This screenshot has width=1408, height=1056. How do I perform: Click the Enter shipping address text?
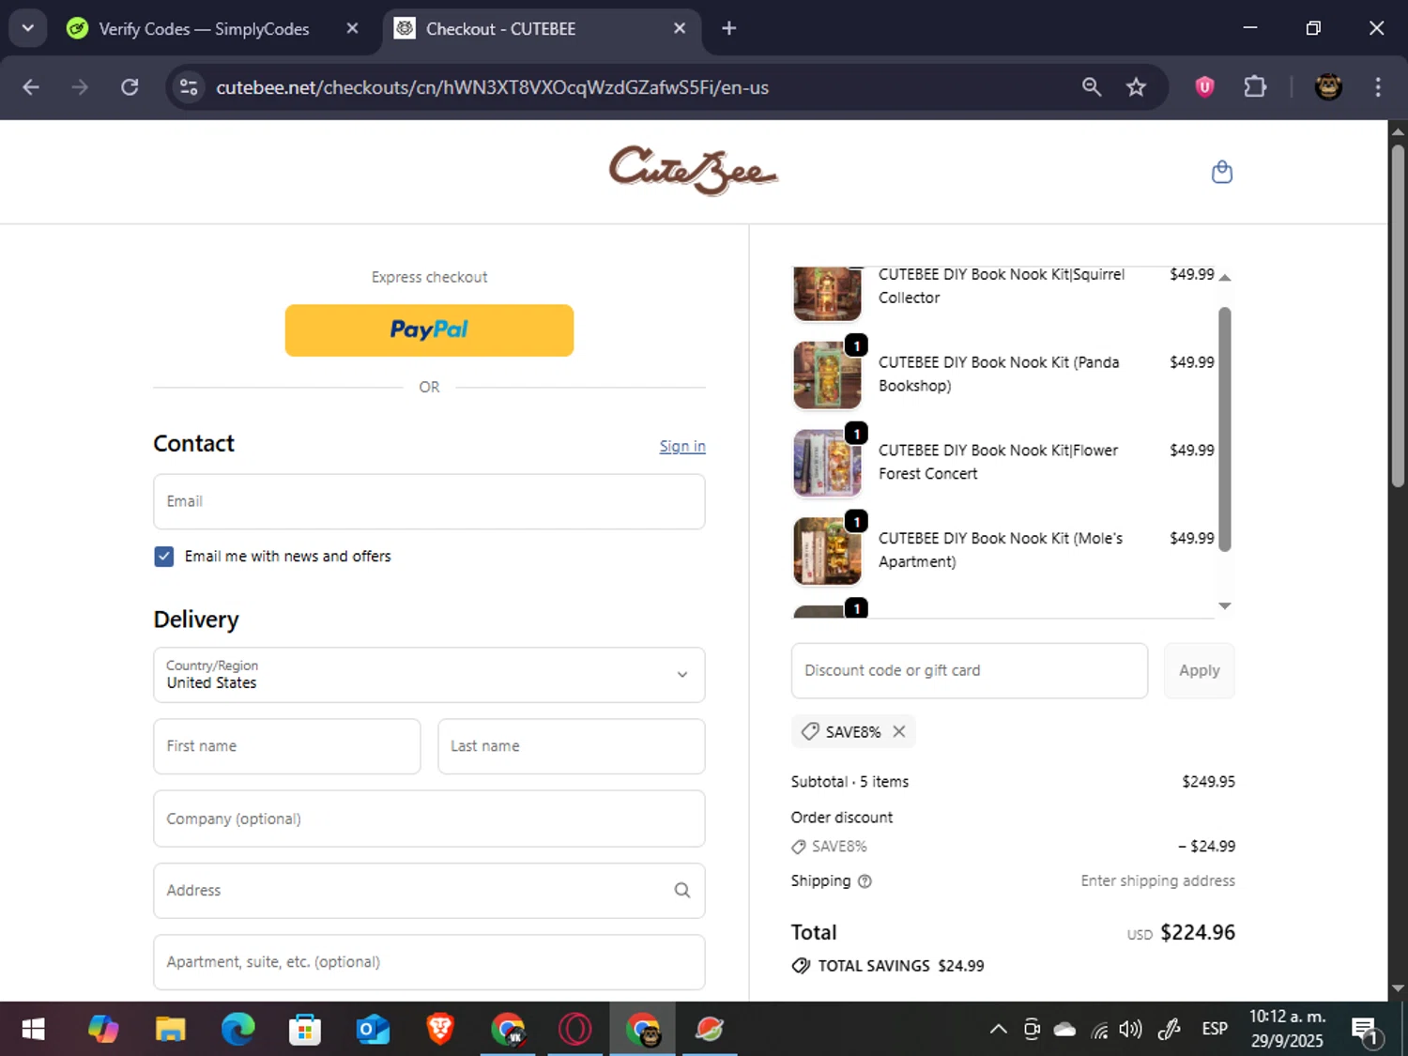point(1157,880)
